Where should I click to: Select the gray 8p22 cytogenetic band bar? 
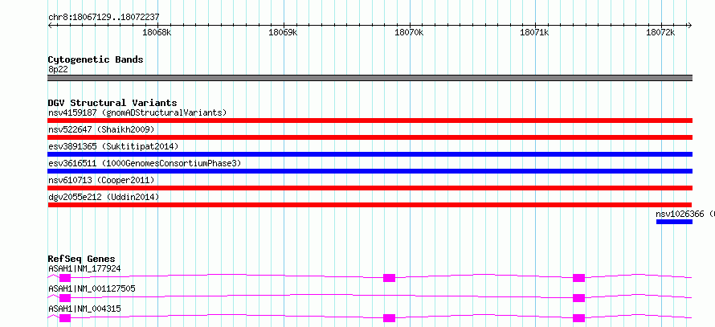point(370,78)
